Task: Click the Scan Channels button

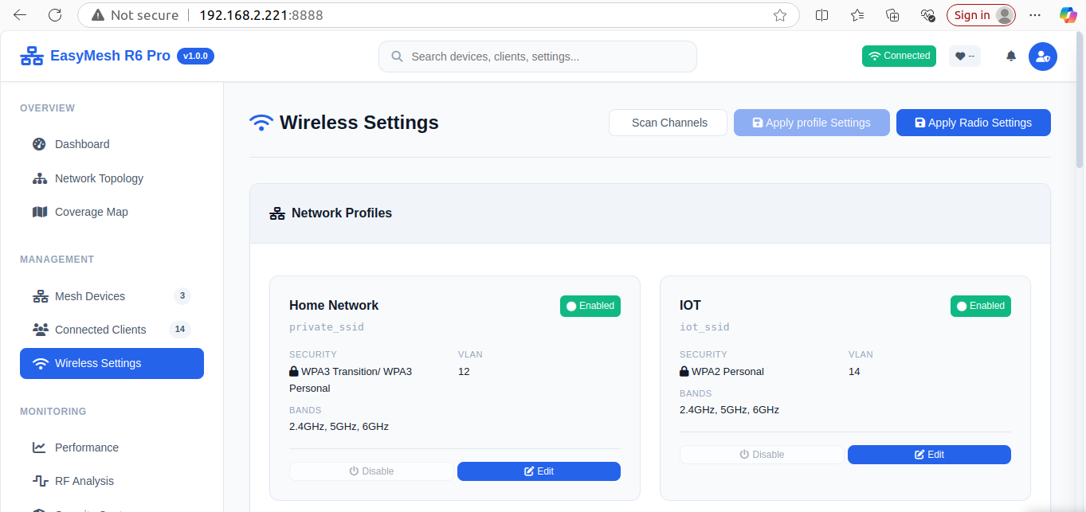Action: click(x=668, y=123)
